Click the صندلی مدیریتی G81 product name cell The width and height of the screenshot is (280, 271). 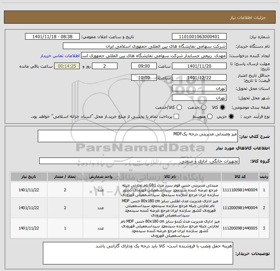pos(170,190)
